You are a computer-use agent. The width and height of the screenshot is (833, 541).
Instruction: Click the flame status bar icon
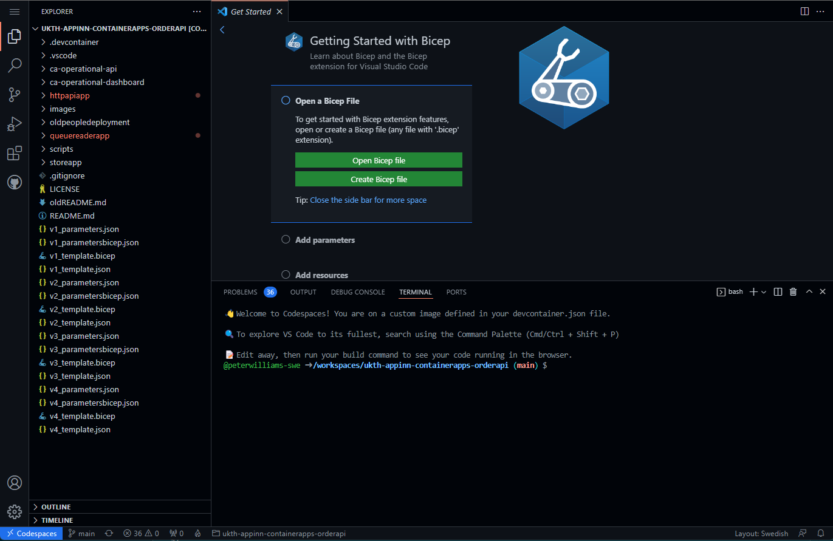[197, 534]
